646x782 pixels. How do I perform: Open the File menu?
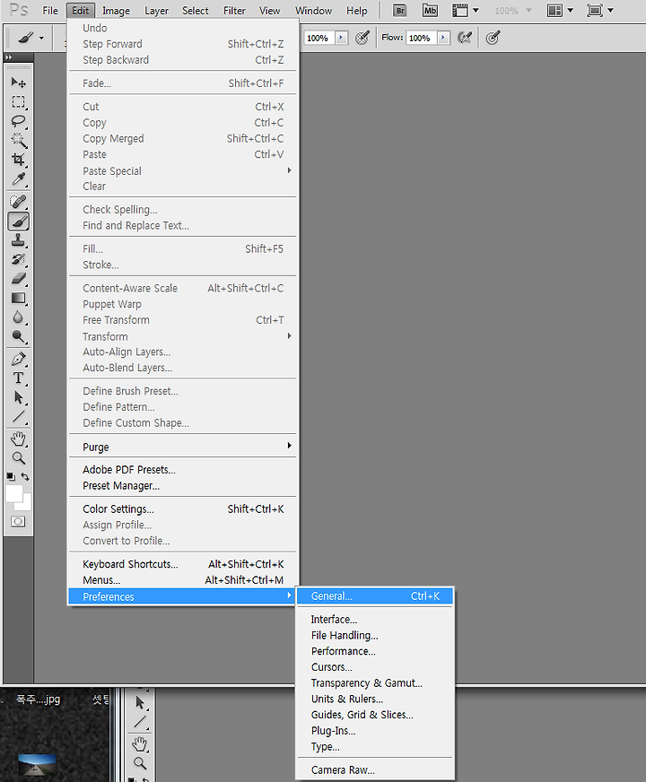50,11
